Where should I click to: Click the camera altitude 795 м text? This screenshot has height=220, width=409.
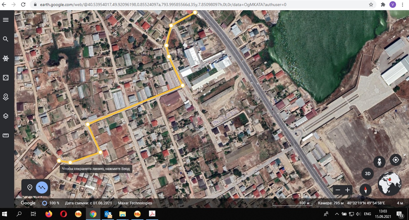point(331,203)
